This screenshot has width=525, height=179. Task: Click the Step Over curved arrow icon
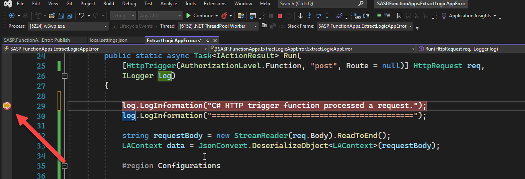(x=318, y=16)
